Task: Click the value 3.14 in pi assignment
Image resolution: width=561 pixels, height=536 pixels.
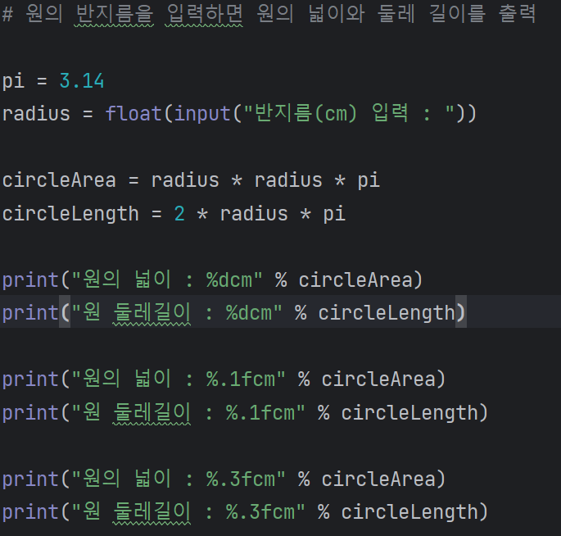Action: pos(82,80)
